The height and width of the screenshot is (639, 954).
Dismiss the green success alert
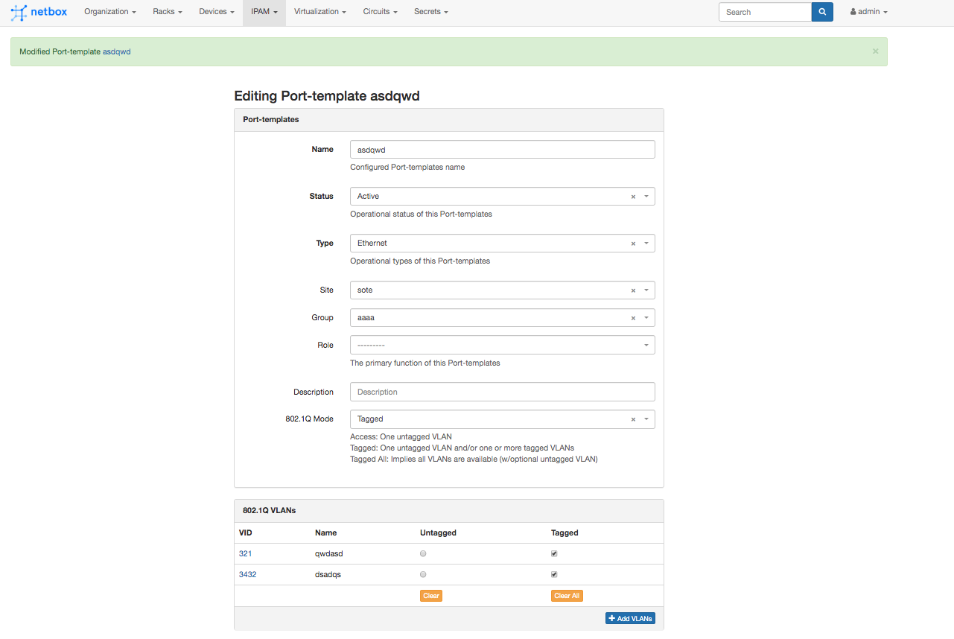[x=875, y=51]
